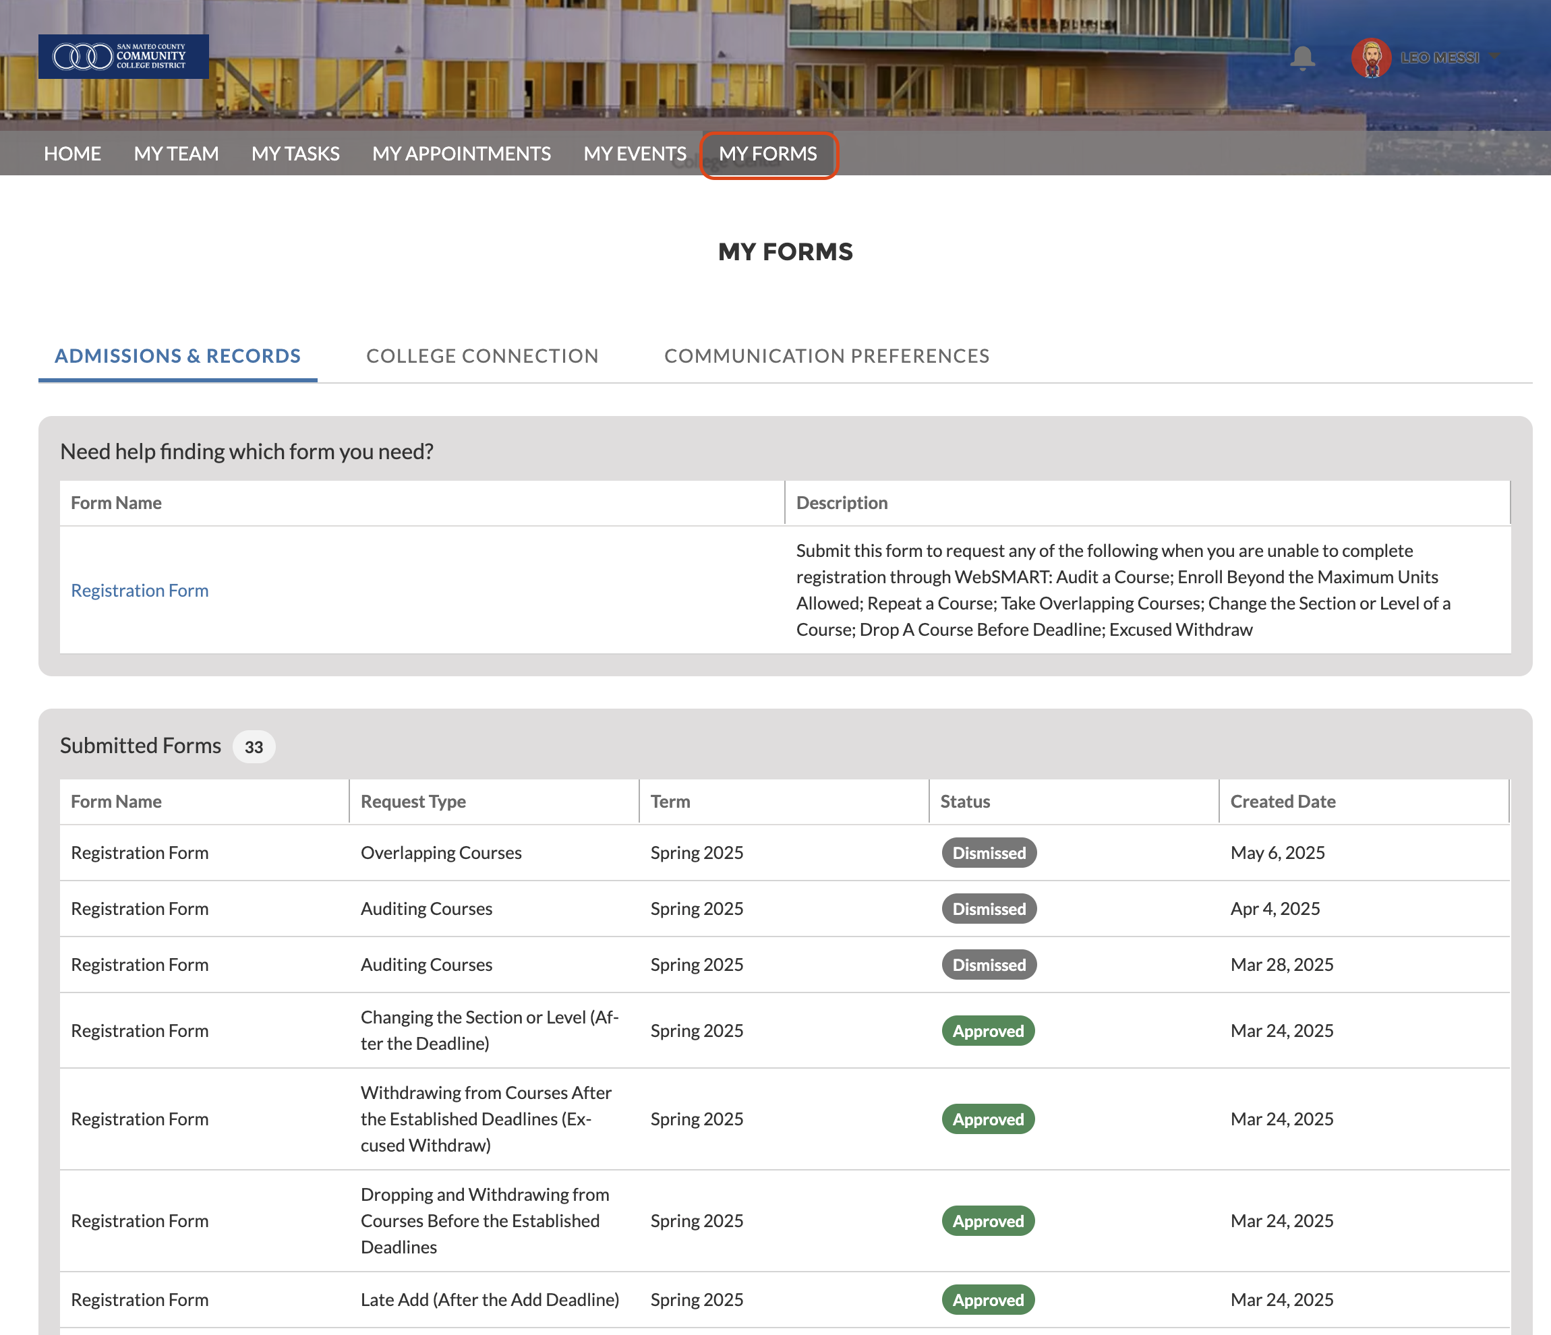Click the Created Date column header
This screenshot has width=1551, height=1335.
(x=1282, y=802)
